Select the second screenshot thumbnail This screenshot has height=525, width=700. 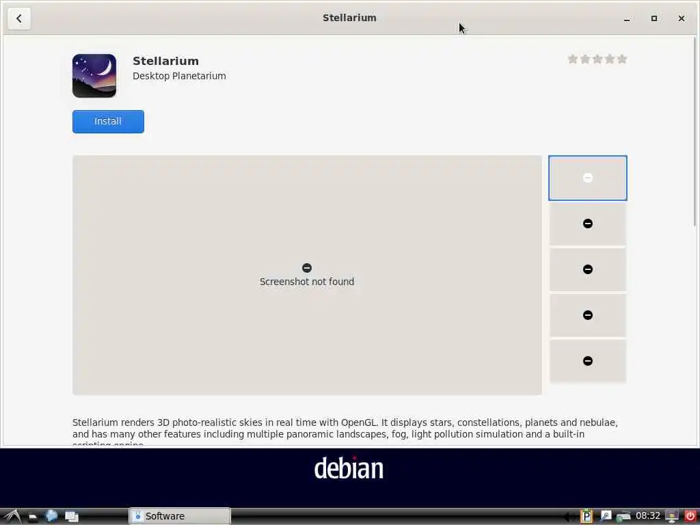587,224
